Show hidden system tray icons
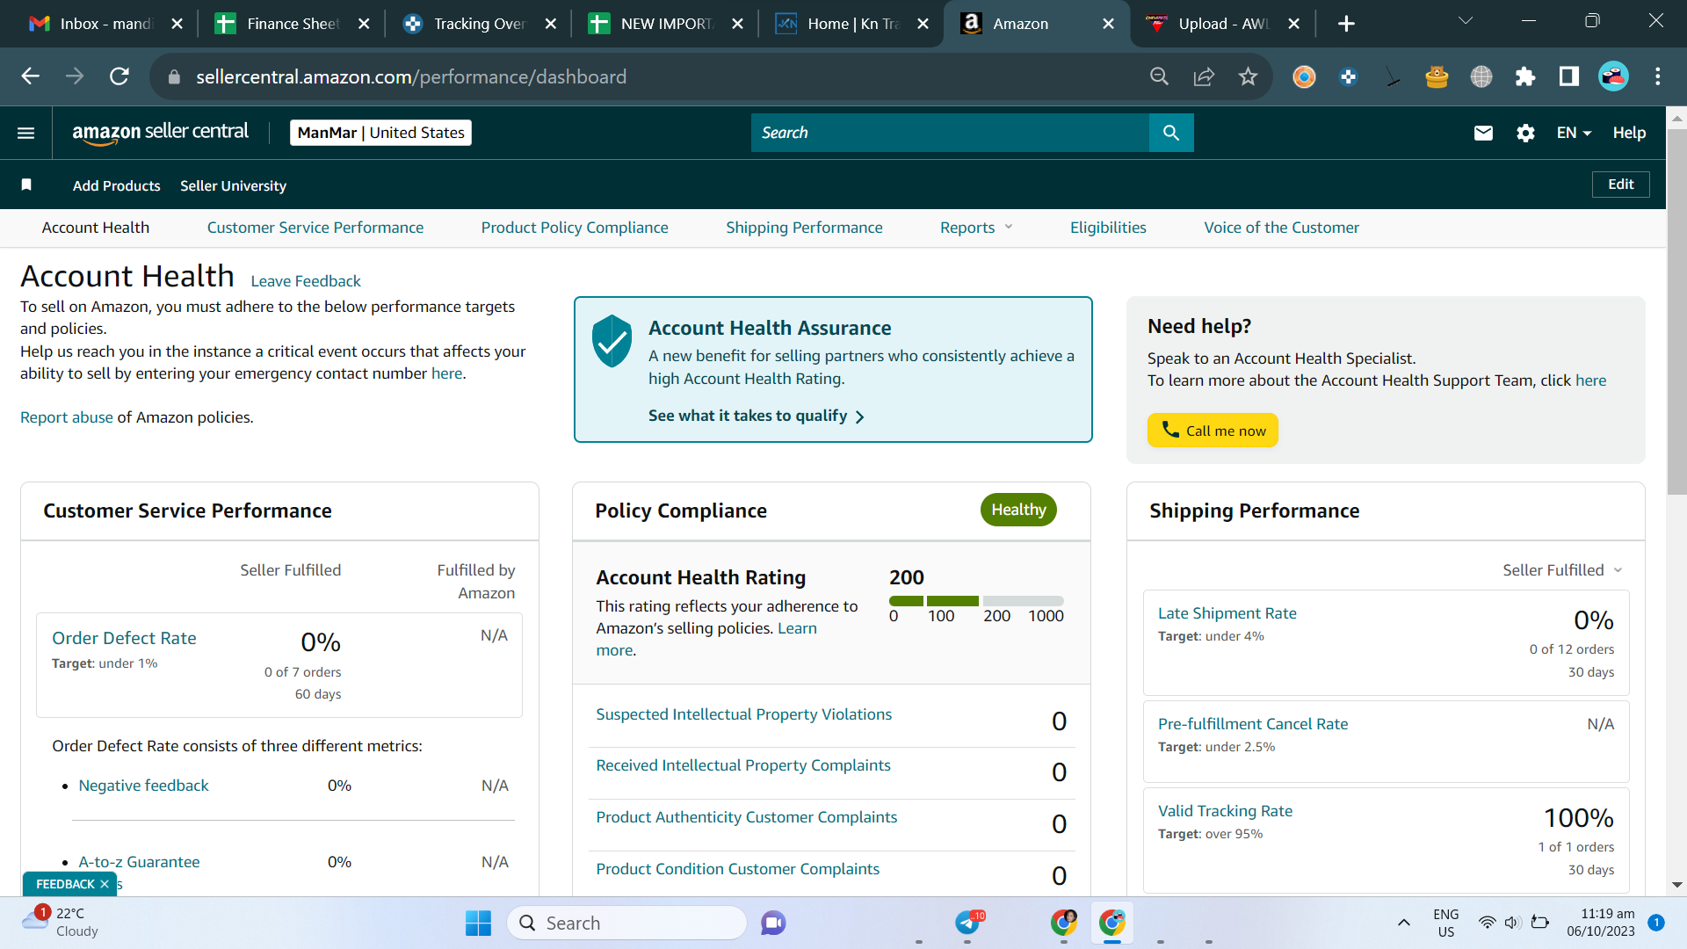Image resolution: width=1687 pixels, height=949 pixels. pyautogui.click(x=1404, y=923)
